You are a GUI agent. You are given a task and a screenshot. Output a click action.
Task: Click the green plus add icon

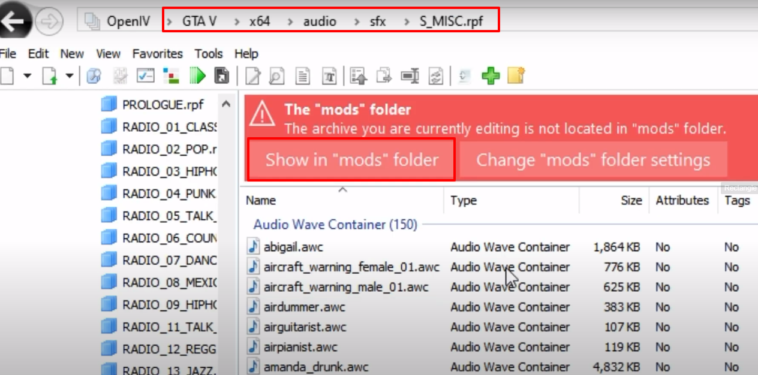click(x=491, y=76)
